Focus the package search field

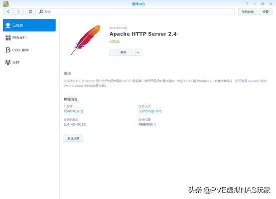click(x=136, y=12)
